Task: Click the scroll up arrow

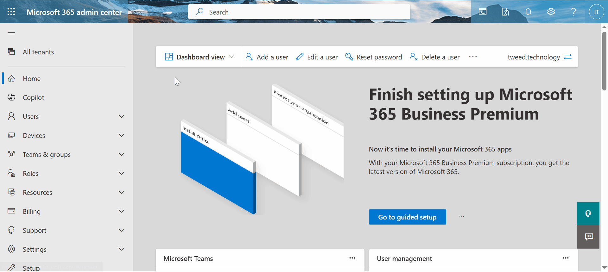Action: (x=604, y=27)
